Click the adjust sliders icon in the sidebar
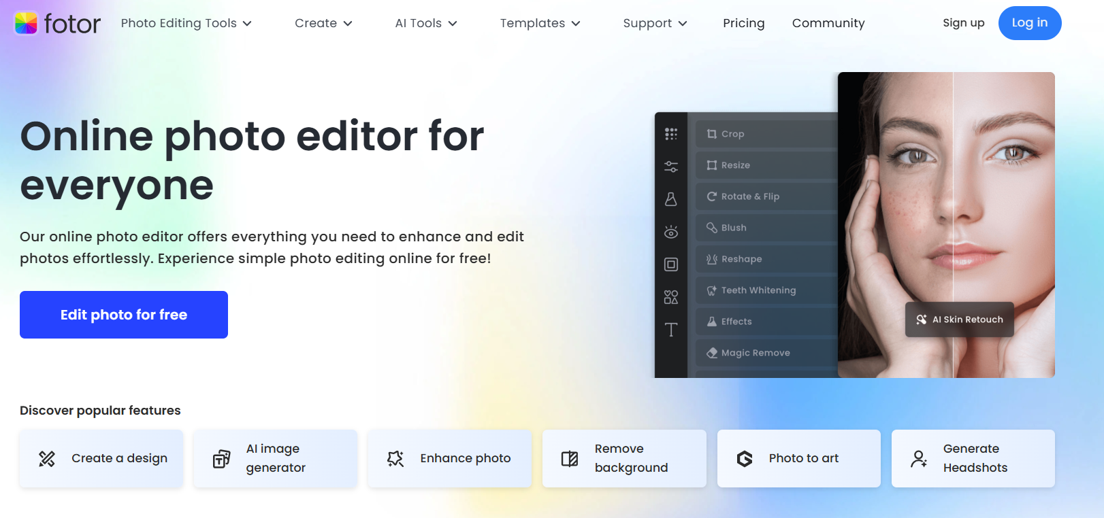1104x518 pixels. tap(671, 167)
